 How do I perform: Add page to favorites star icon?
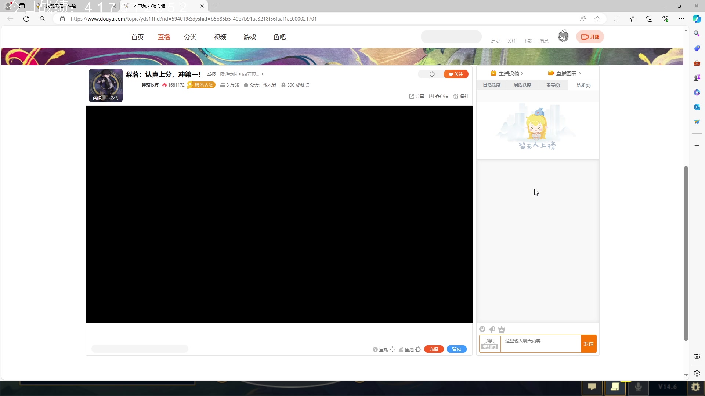coord(597,19)
